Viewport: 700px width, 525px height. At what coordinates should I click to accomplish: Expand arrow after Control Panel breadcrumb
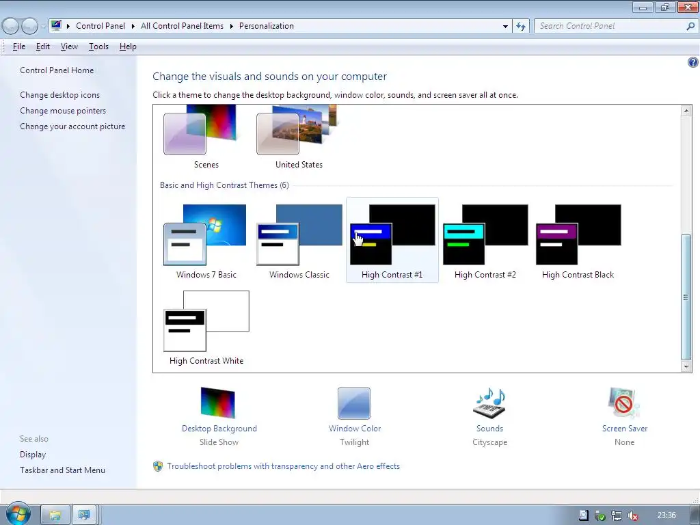pyautogui.click(x=133, y=26)
